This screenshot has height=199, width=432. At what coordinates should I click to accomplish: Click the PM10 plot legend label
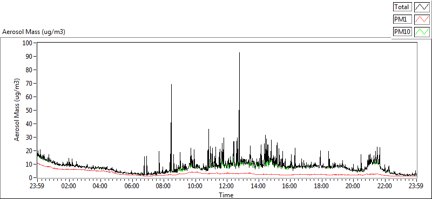pos(402,32)
